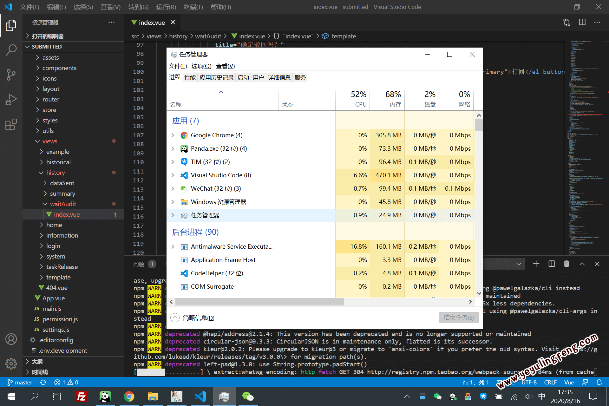
Task: Open the terminal selector dropdown
Action: point(518,264)
